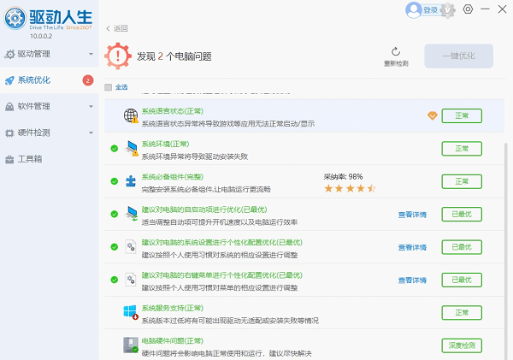Select 工具箱 in the sidebar

pos(49,159)
